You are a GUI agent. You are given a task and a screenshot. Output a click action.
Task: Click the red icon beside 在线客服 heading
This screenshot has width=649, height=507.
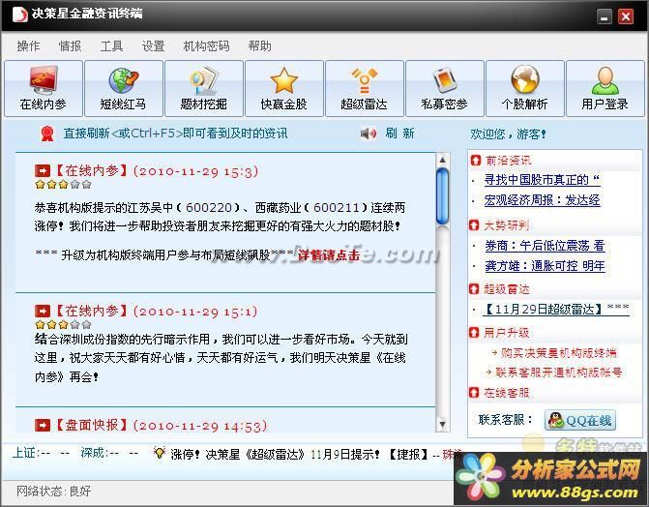tap(474, 392)
